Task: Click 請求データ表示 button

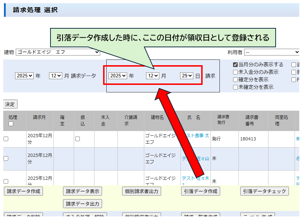Action: click(x=82, y=191)
